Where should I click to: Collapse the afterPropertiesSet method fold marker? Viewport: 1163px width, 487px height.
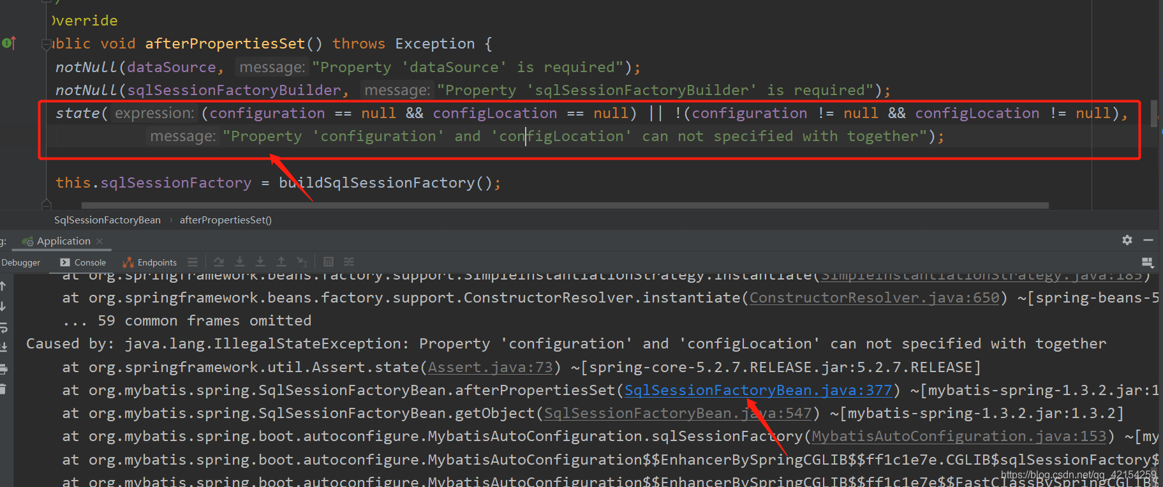coord(46,45)
